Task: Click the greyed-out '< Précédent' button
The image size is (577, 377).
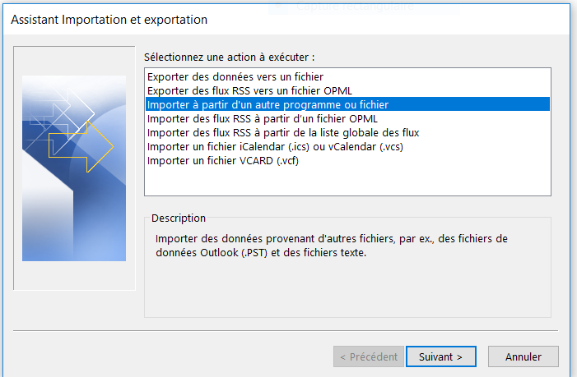Action: click(x=369, y=356)
